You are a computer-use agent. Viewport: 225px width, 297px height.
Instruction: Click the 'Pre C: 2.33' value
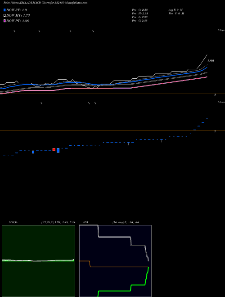(140, 21)
